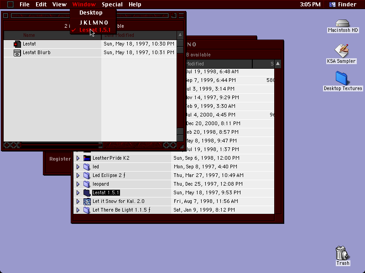Screen dimensions: 365x273
Task: Click the date Sun, May 18, 1997, 10:30 PM
Action: click(x=139, y=44)
